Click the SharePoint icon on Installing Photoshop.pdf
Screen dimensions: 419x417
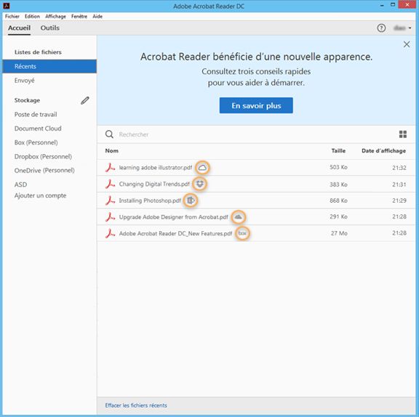191,201
